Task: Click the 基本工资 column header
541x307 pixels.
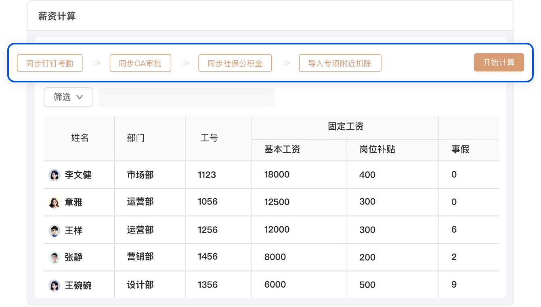Action: click(x=282, y=149)
